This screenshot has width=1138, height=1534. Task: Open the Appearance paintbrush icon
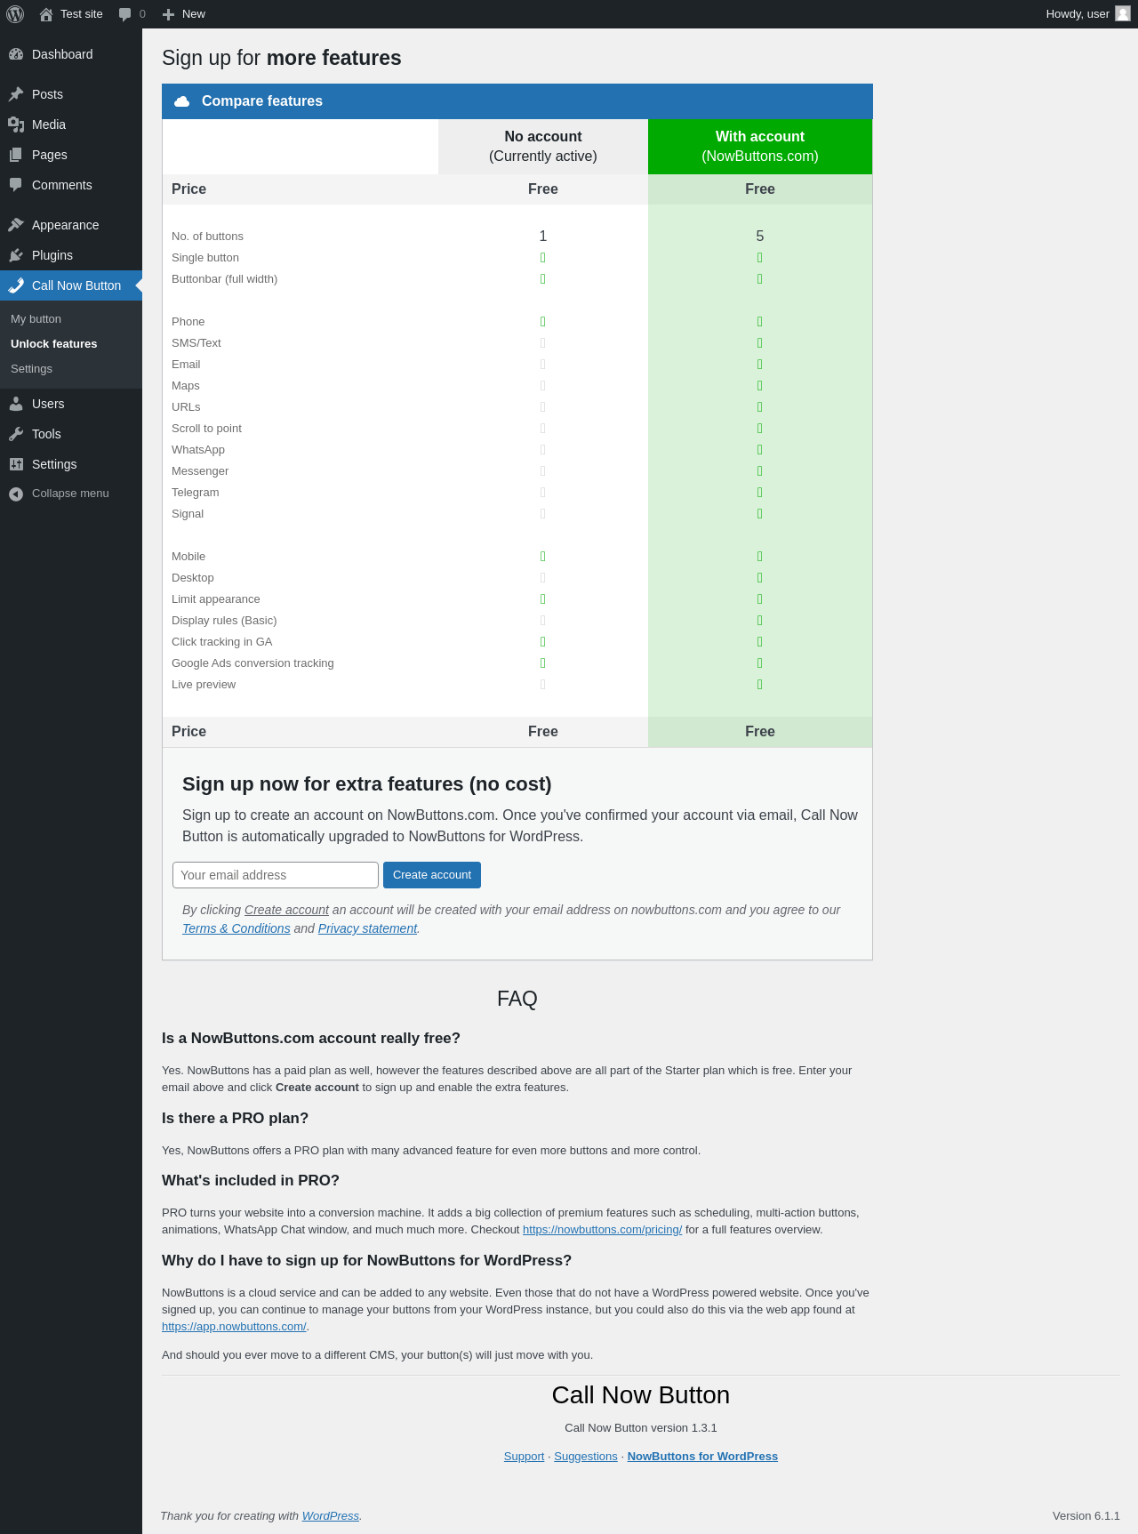click(x=16, y=225)
